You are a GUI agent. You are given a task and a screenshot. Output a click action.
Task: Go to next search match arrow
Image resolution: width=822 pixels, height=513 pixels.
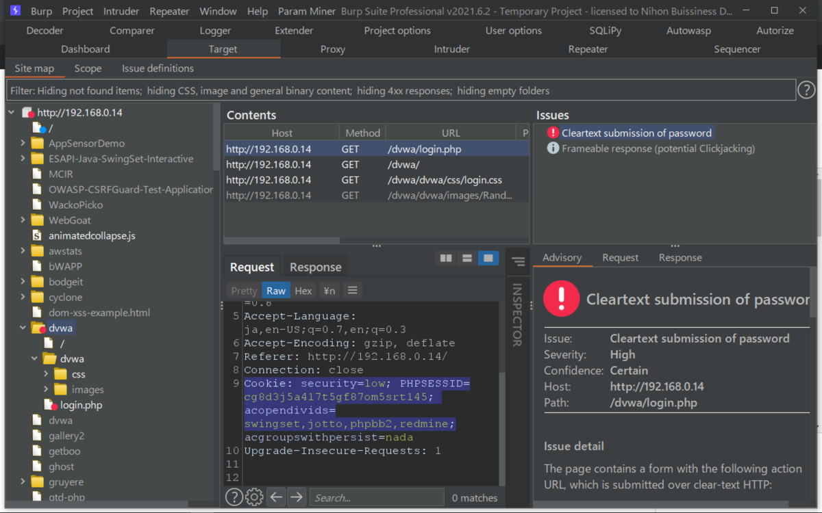point(296,497)
